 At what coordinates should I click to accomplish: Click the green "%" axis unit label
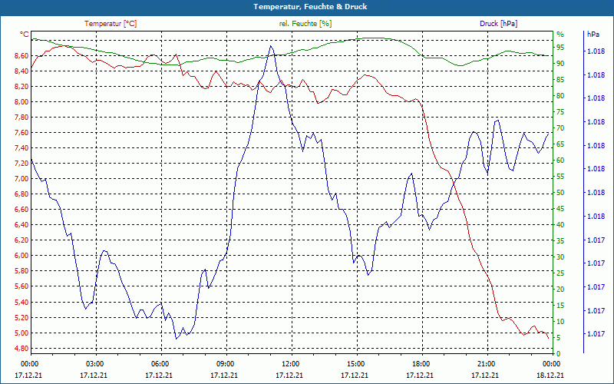[x=560, y=35]
